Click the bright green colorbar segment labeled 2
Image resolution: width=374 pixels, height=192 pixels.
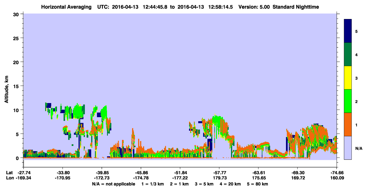pyautogui.click(x=348, y=101)
